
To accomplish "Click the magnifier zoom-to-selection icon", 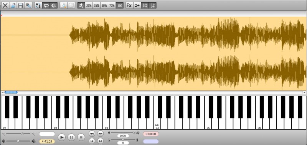I will 63,5.
